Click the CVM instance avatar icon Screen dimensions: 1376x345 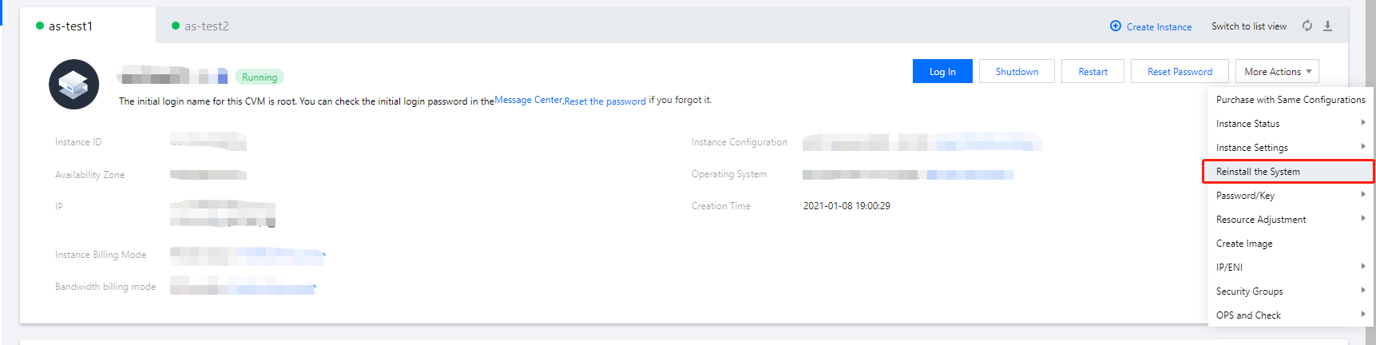point(73,84)
